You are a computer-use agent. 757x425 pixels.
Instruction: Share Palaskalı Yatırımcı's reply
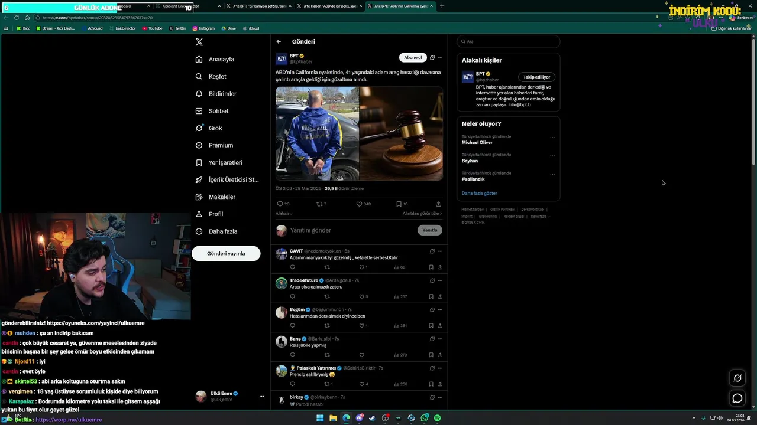440,384
